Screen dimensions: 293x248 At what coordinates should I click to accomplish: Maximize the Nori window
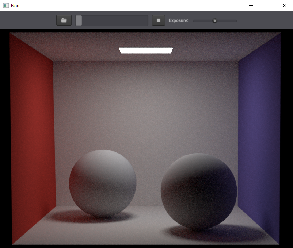point(267,5)
